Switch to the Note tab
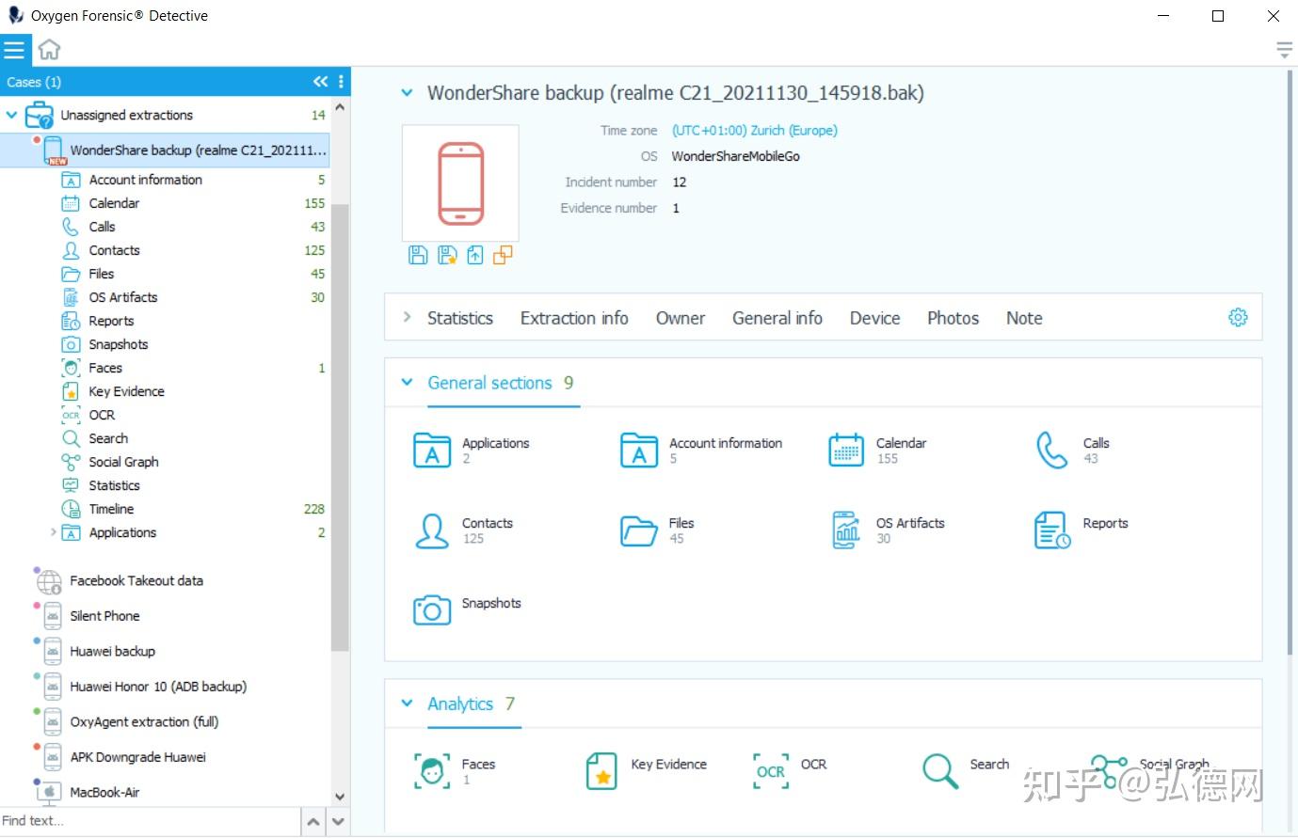Image resolution: width=1298 pixels, height=838 pixels. coord(1024,318)
